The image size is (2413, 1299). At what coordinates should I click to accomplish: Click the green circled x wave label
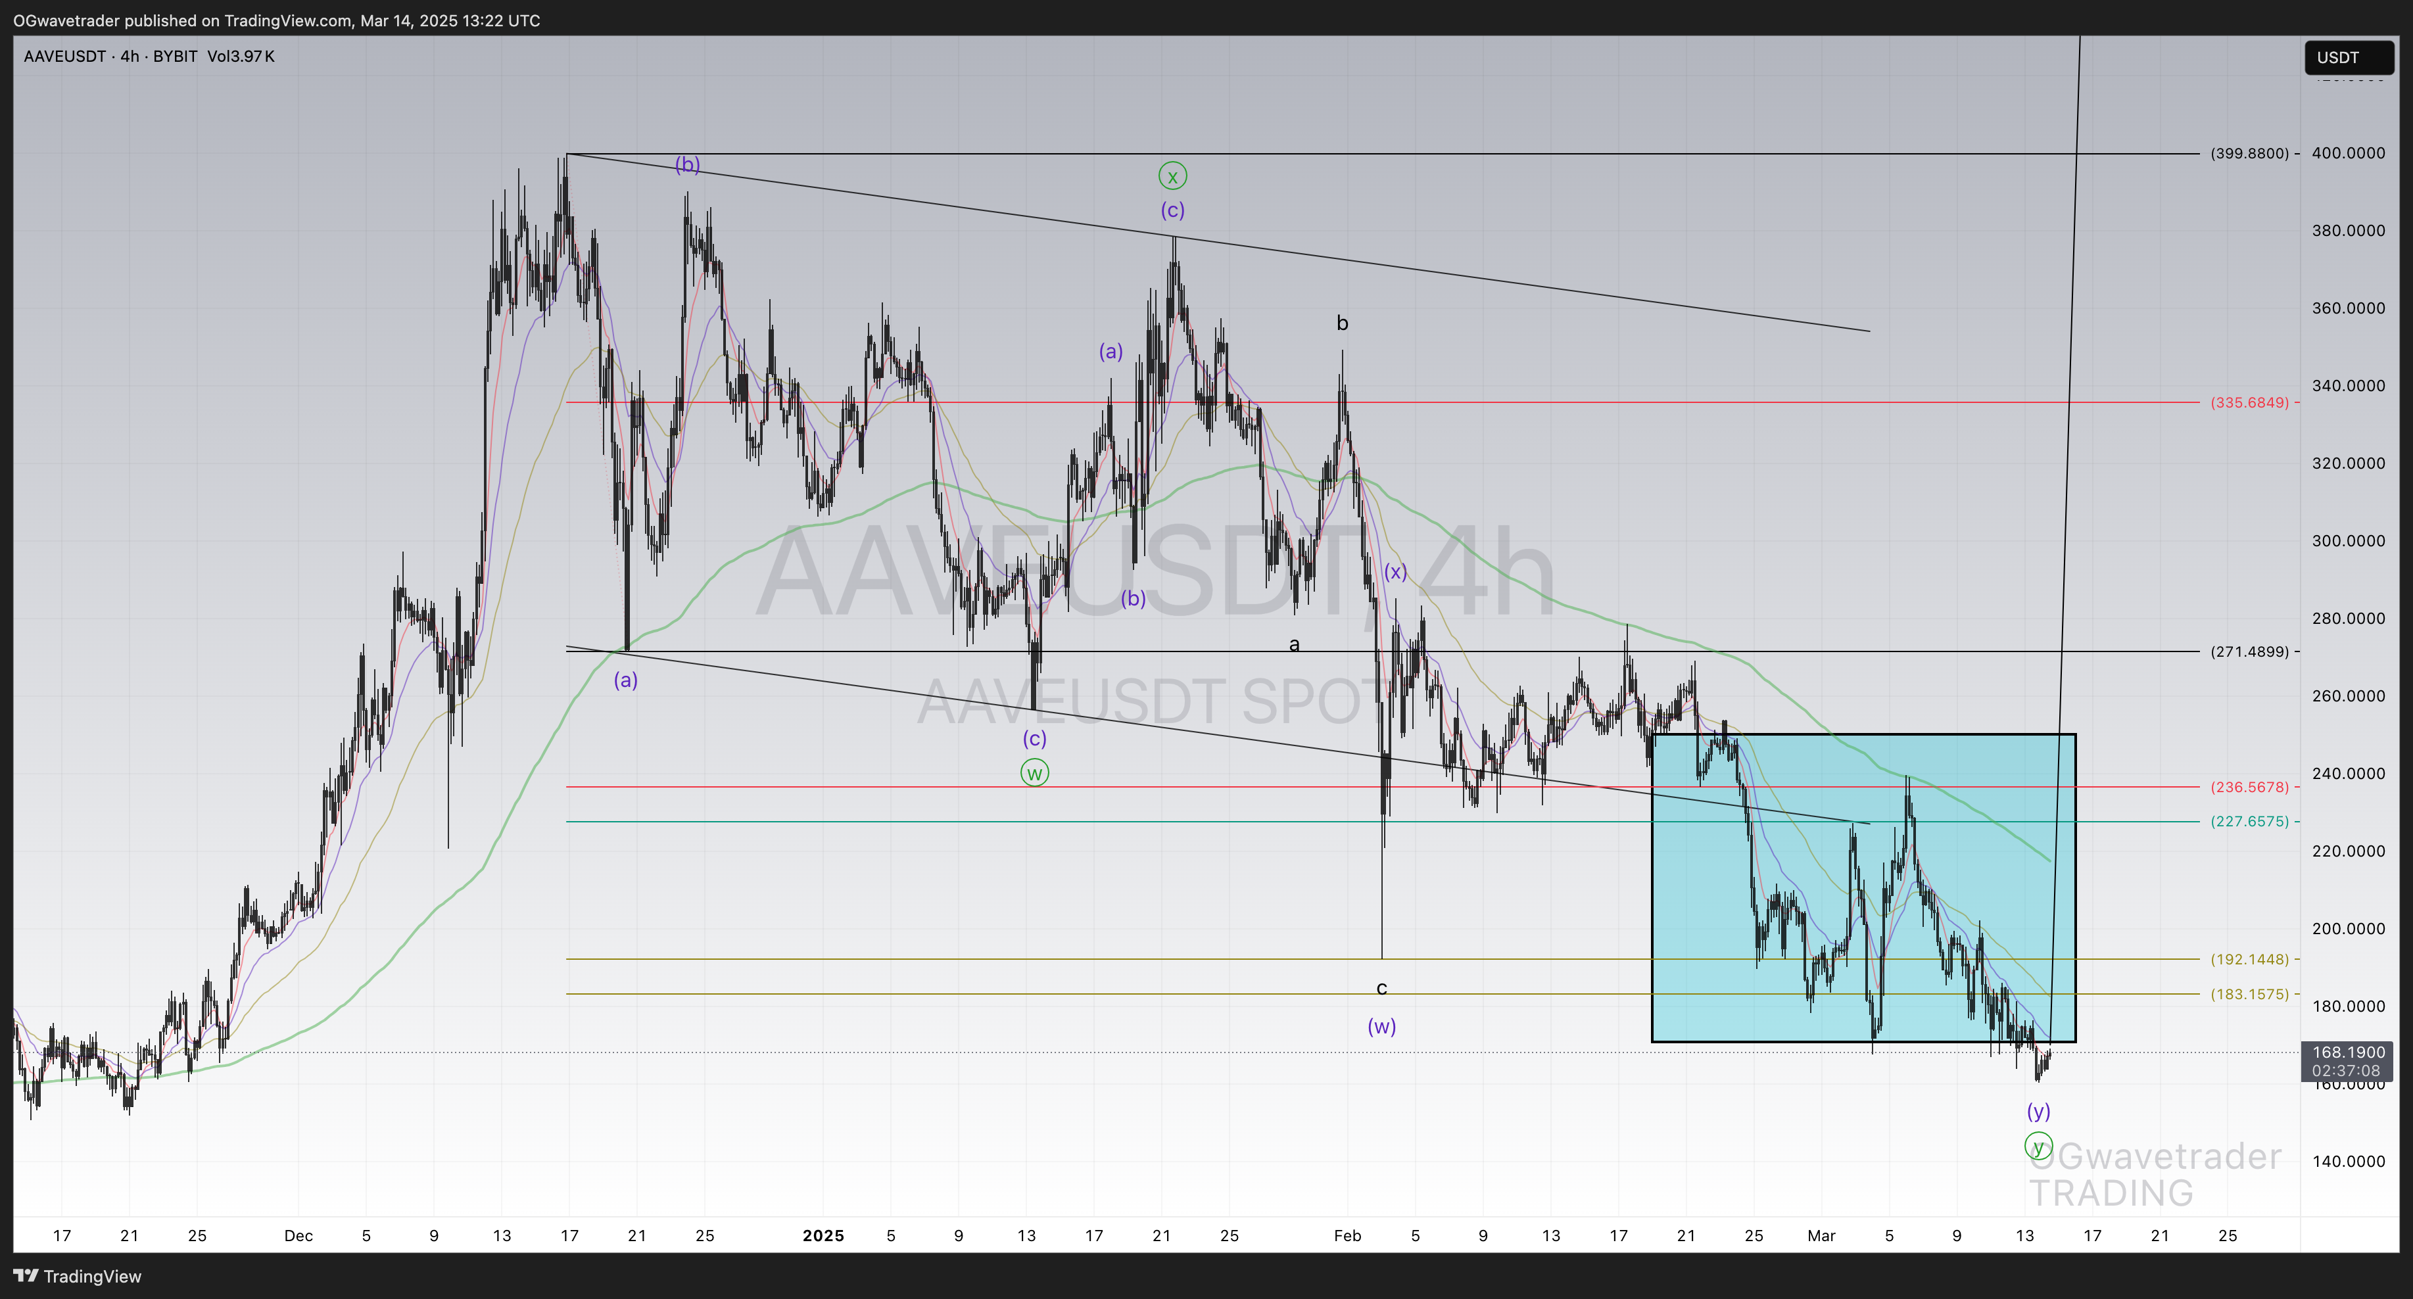(x=1173, y=175)
